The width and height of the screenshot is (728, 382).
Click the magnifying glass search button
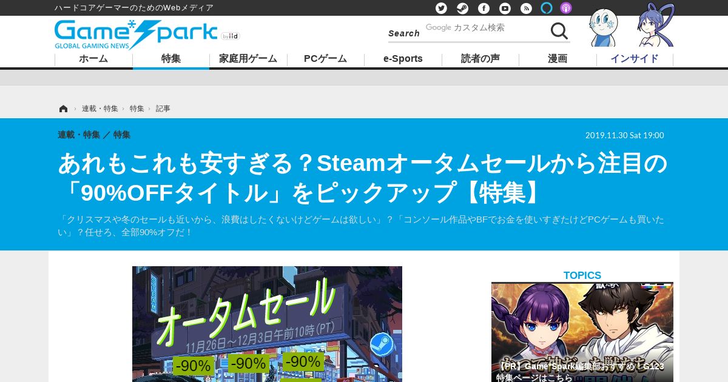click(x=559, y=31)
